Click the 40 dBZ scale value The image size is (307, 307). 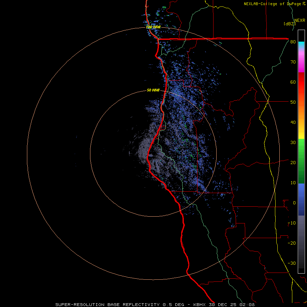[x=293, y=122]
